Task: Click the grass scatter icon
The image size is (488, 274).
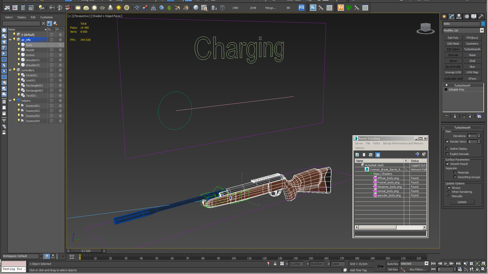Action: pos(170,8)
